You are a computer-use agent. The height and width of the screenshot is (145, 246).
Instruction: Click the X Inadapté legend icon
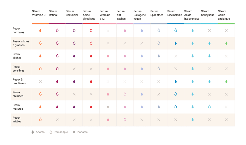coord(74,132)
